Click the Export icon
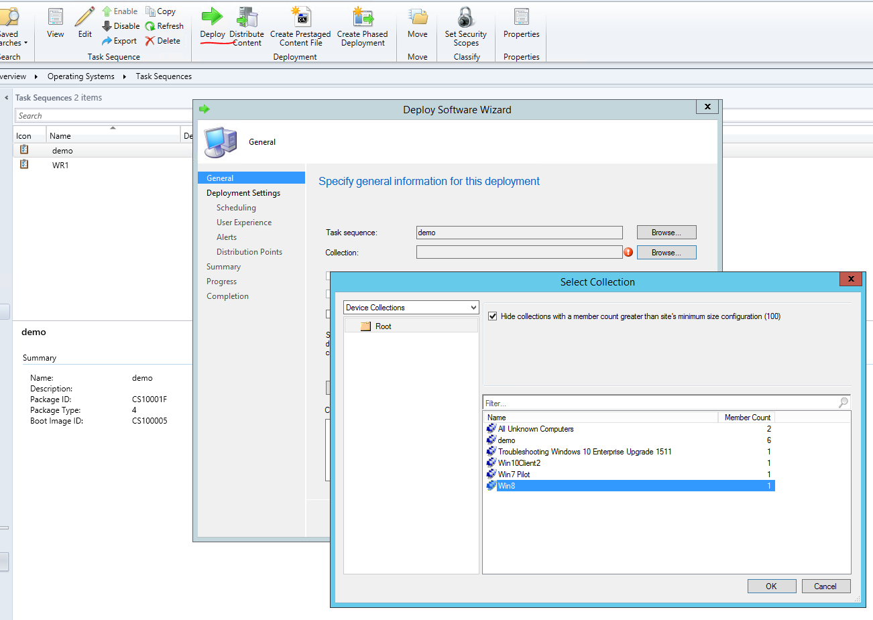Image resolution: width=873 pixels, height=620 pixels. tap(119, 40)
